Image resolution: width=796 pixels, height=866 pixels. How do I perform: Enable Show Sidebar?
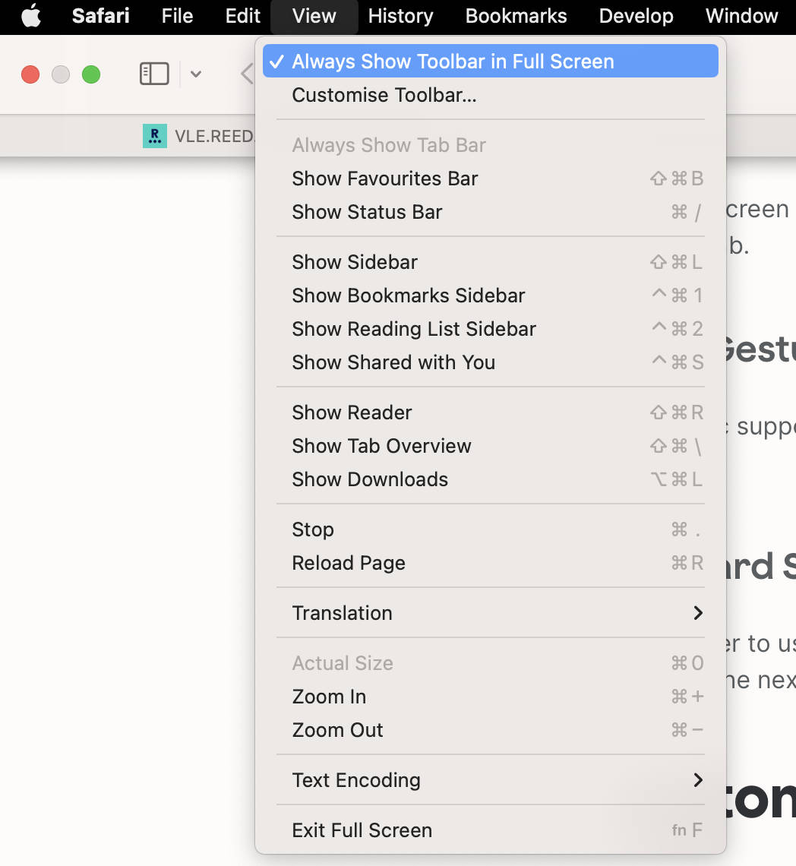pyautogui.click(x=355, y=261)
